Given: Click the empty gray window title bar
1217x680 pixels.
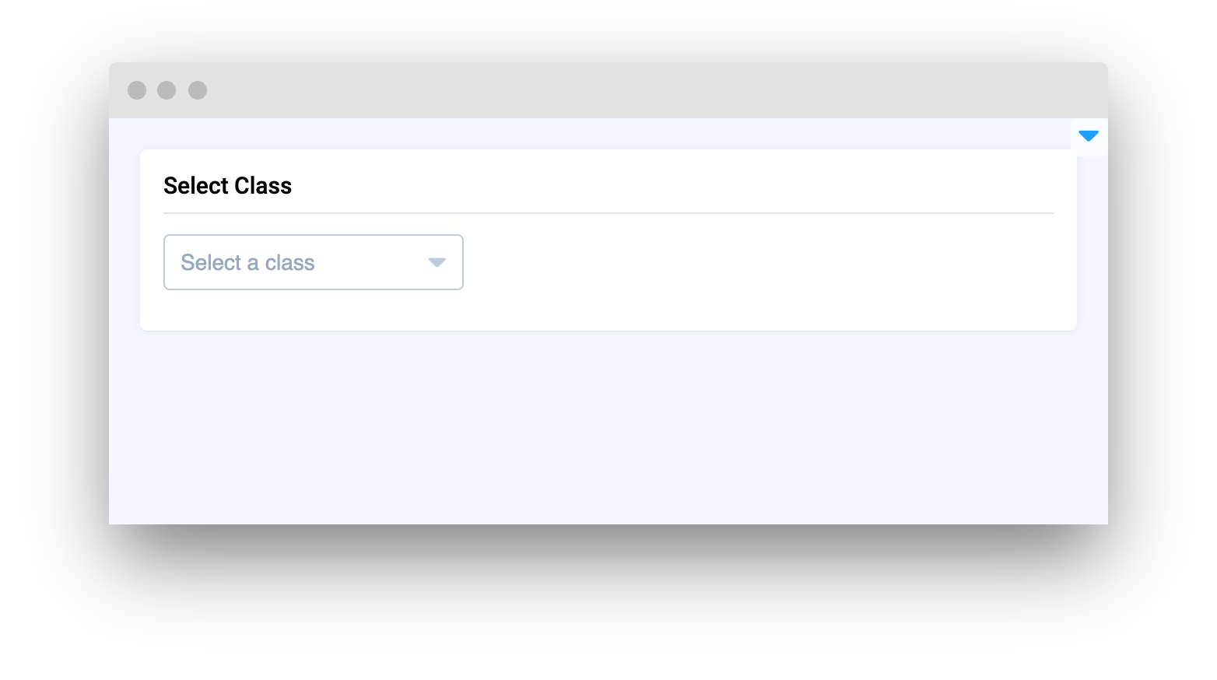Looking at the screenshot, I should pyautogui.click(x=623, y=90).
